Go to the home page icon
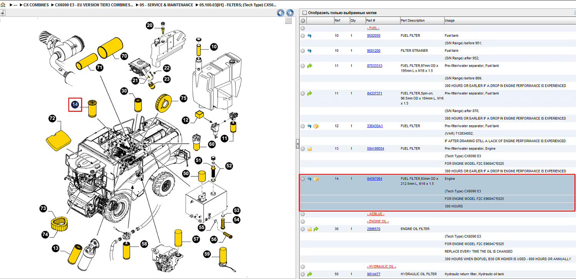This screenshot has height=279, width=576. [x=3, y=5]
